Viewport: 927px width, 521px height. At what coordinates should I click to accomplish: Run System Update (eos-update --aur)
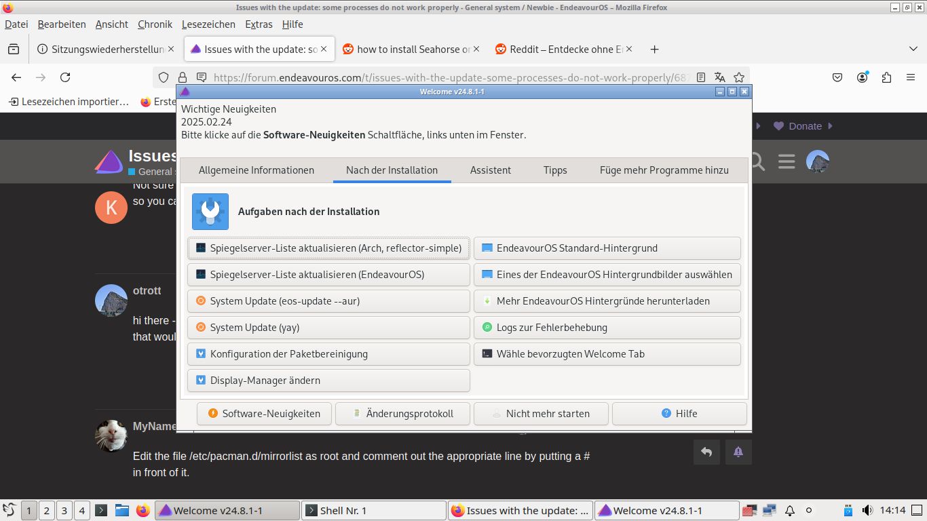point(329,301)
